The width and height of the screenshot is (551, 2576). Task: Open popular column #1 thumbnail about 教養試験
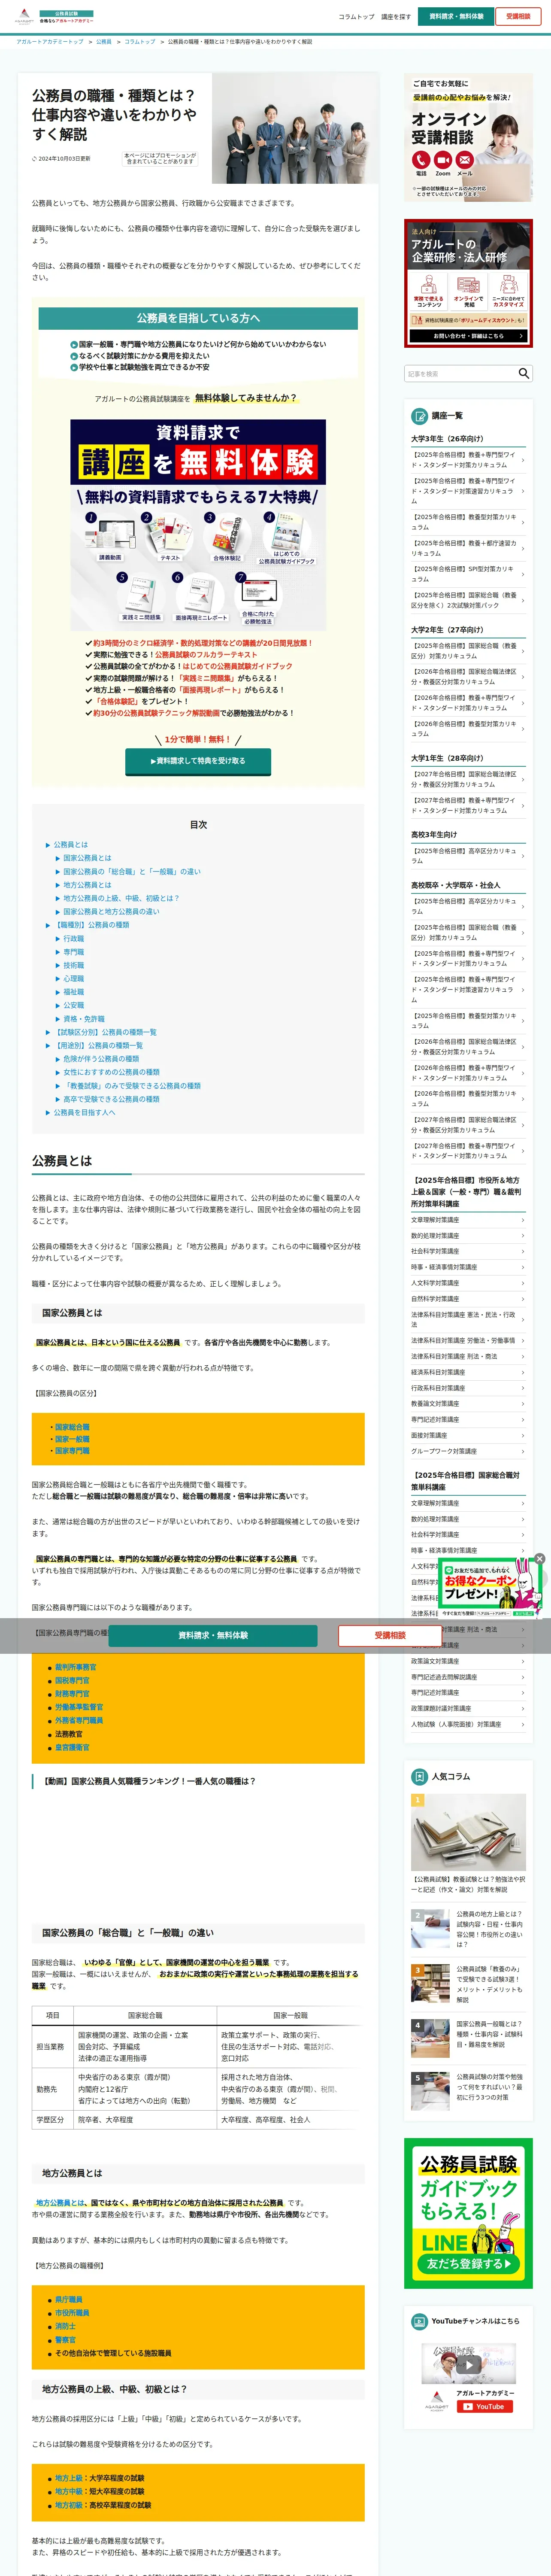[x=468, y=1832]
